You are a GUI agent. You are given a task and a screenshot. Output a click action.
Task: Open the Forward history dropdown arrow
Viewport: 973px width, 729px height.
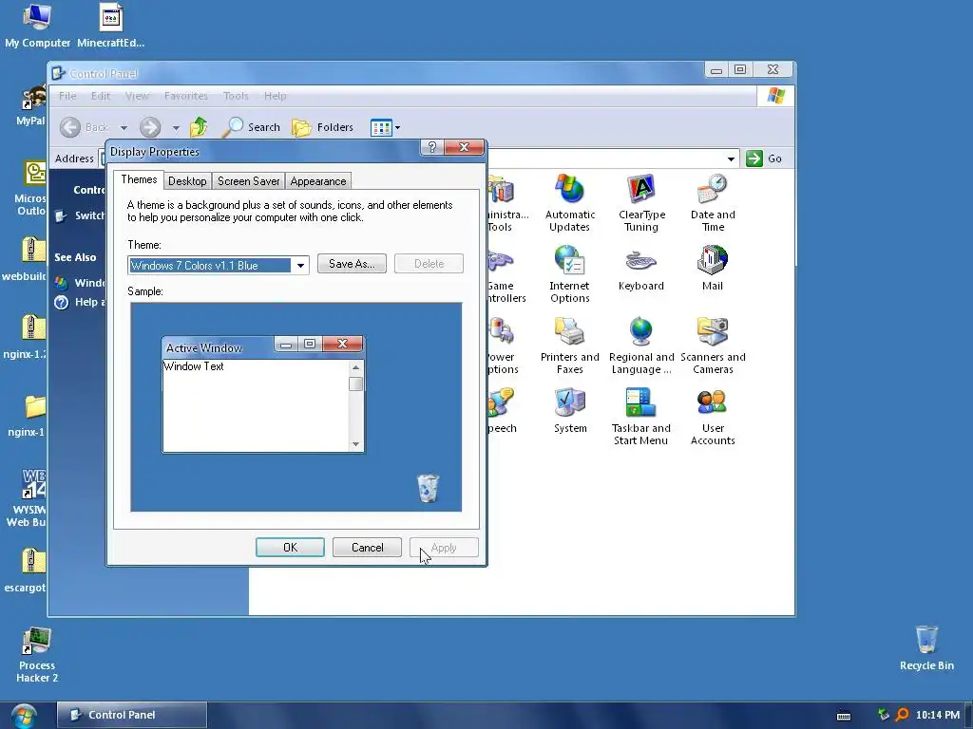pyautogui.click(x=176, y=128)
